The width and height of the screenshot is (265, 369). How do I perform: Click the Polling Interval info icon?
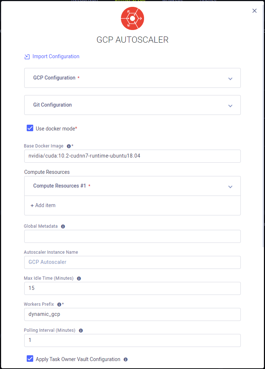(x=81, y=330)
